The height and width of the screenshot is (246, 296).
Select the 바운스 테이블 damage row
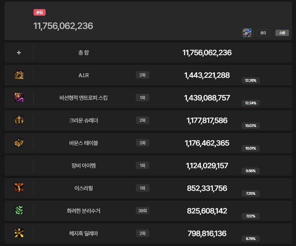148,143
